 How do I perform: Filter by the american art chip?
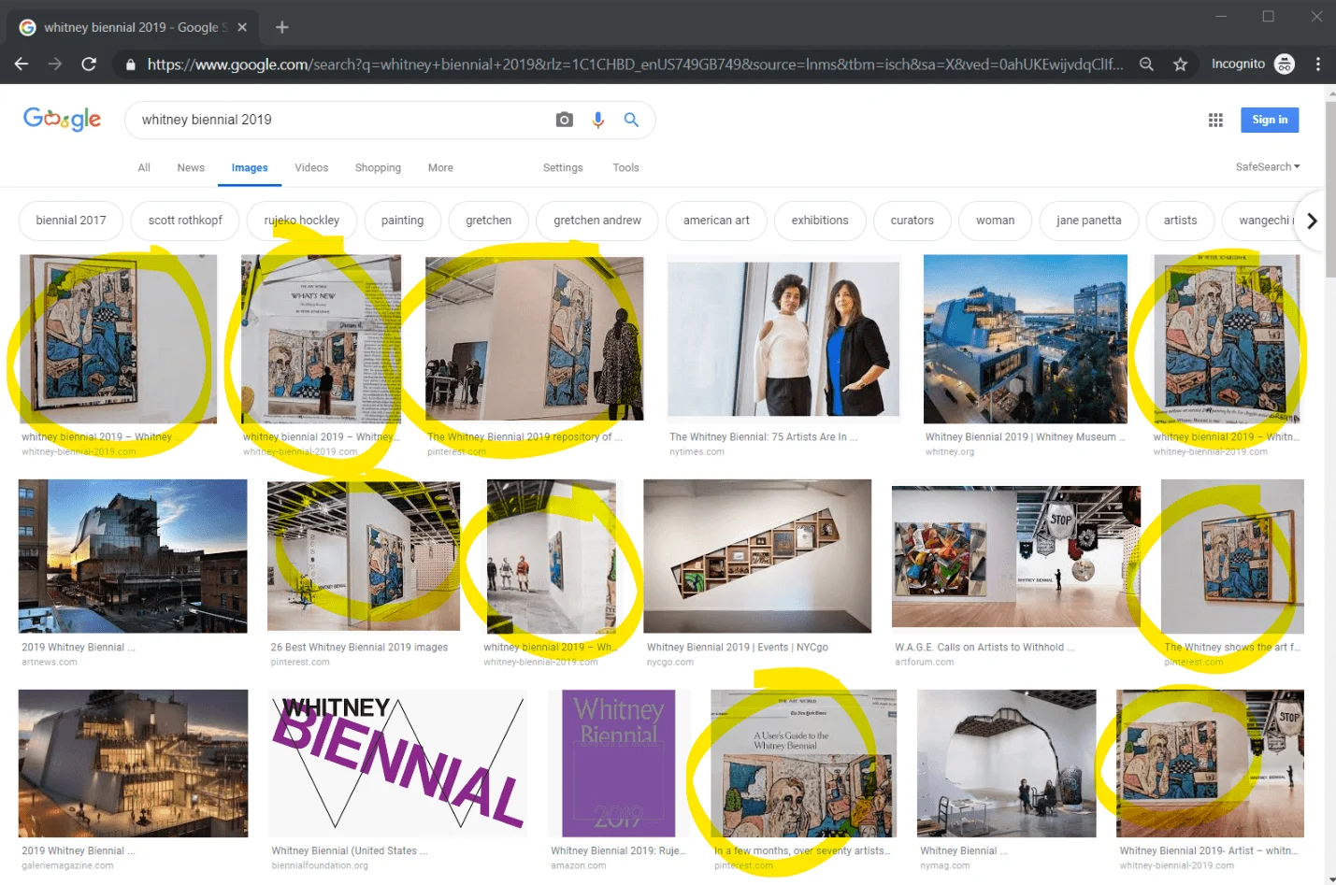[716, 221]
